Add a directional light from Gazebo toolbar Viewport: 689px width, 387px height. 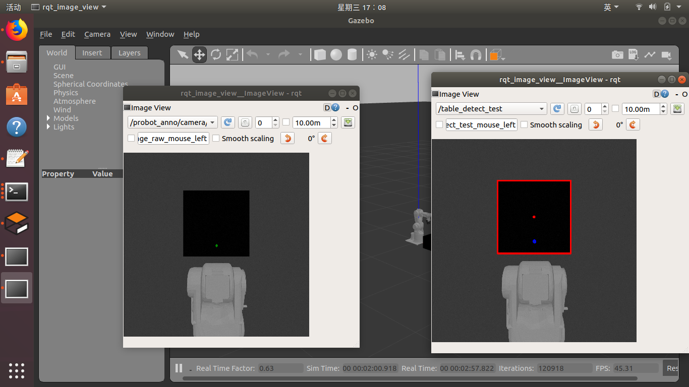click(x=404, y=54)
